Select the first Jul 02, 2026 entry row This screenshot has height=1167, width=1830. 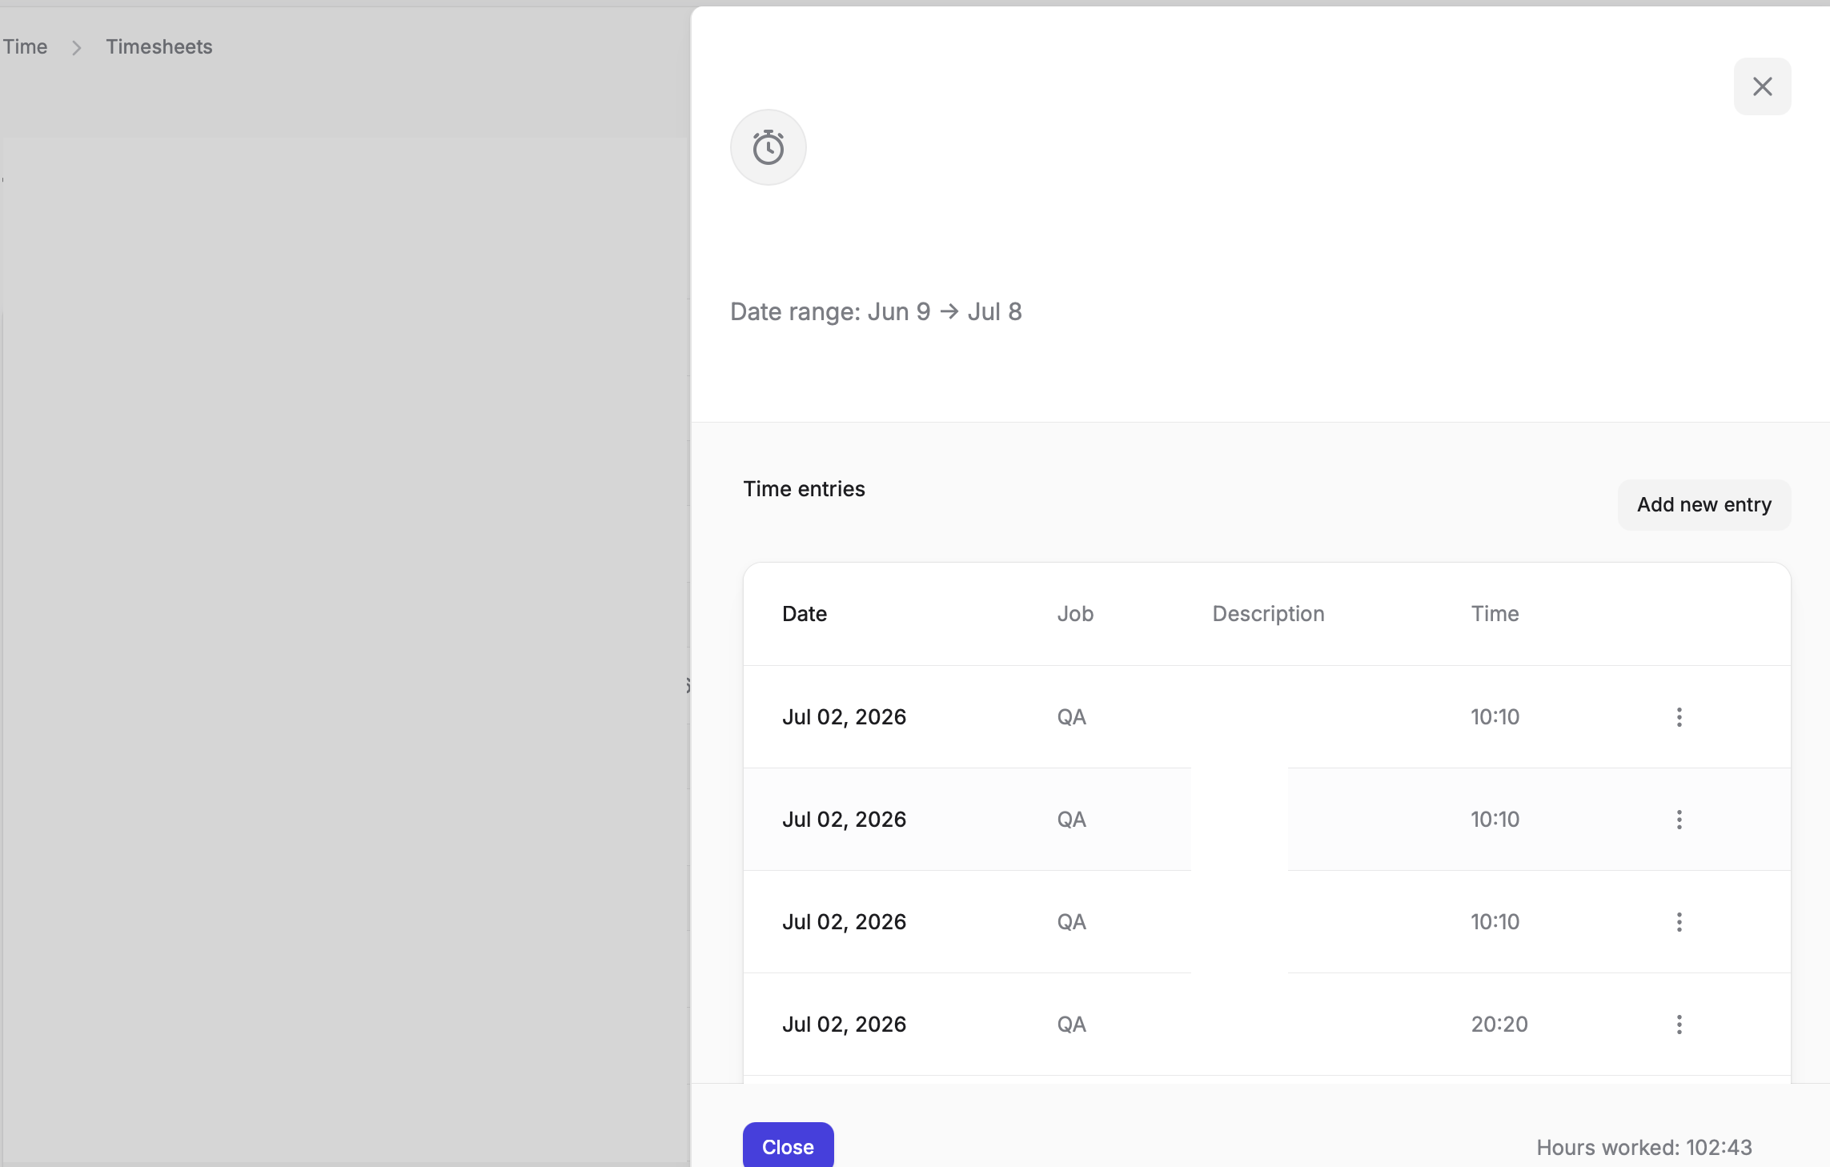click(1266, 717)
